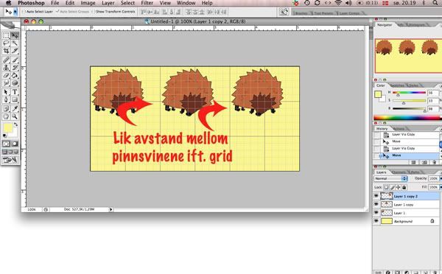This screenshot has width=442, height=274.
Task: Enable Auto Select Layer checkbox
Action: click(24, 12)
